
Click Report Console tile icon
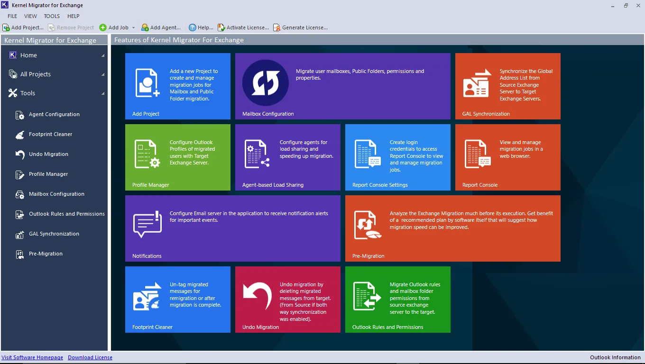(478, 154)
